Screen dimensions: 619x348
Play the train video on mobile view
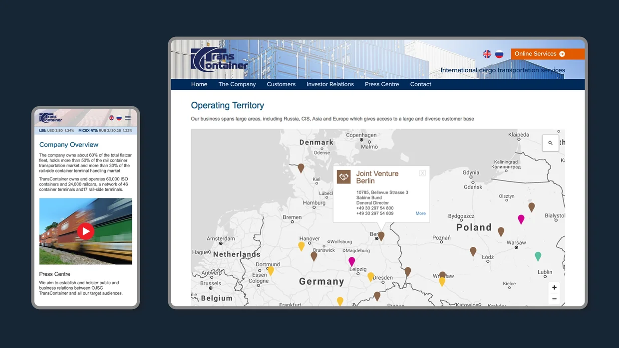tap(85, 231)
